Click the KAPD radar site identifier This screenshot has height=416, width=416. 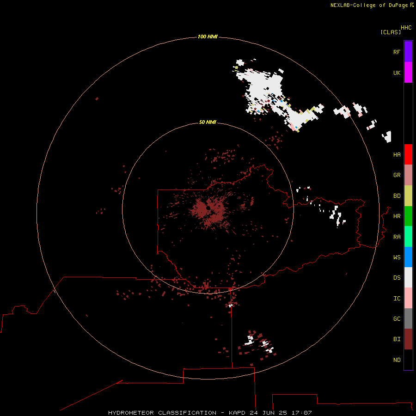pyautogui.click(x=238, y=413)
